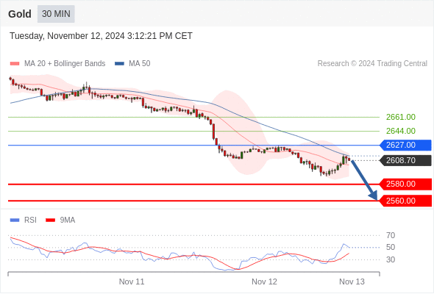Toggle the MA 50 legend label
Screen dimensions: 434x294
pyautogui.click(x=140, y=64)
